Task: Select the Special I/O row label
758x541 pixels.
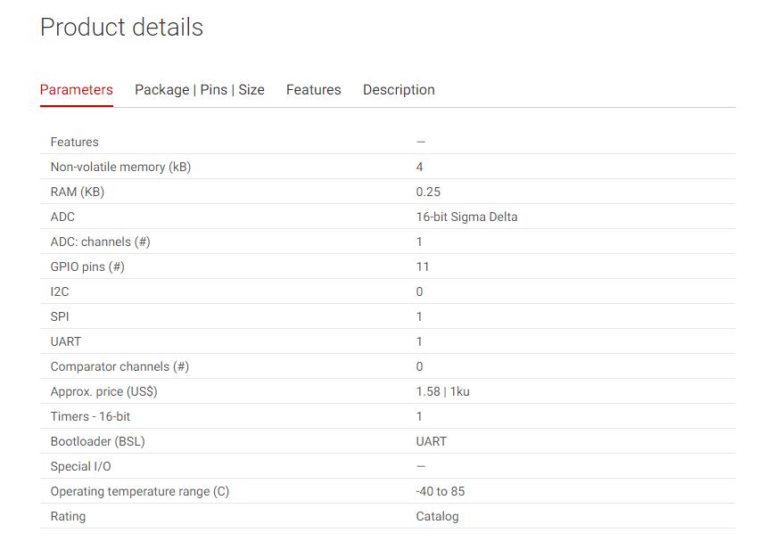Action: [81, 467]
